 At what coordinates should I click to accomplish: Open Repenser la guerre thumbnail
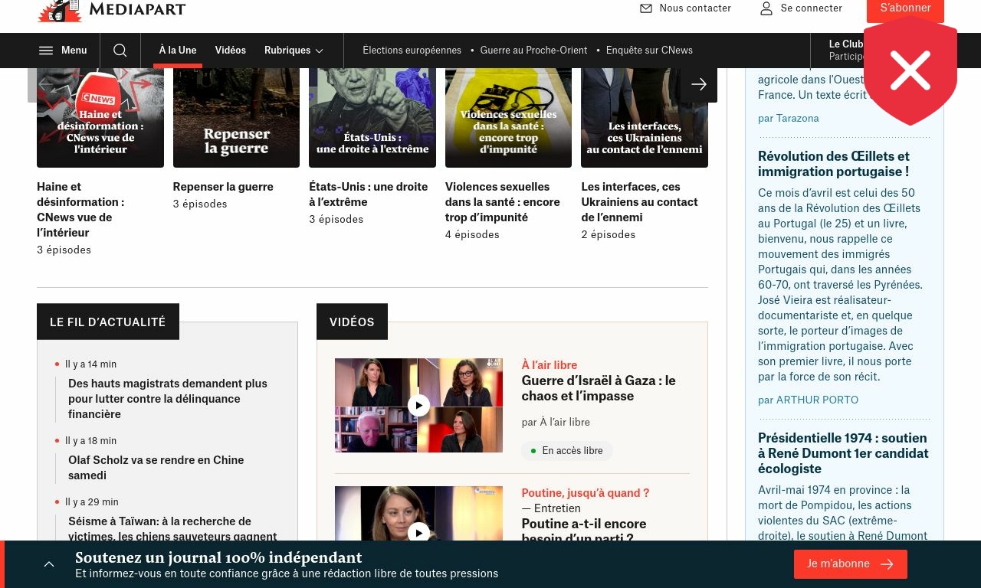coord(236,117)
